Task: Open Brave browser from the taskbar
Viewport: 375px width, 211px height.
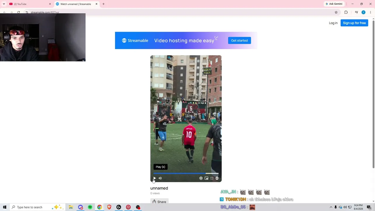Action: tap(109, 207)
